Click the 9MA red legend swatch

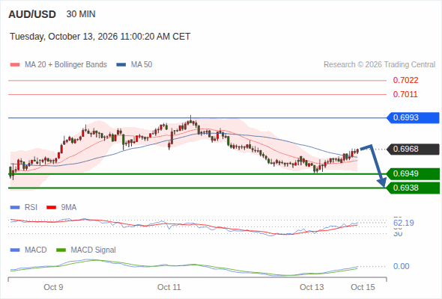click(x=51, y=208)
